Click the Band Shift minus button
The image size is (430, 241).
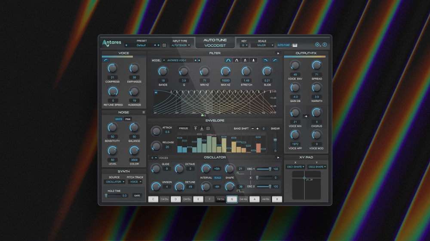coord(252,129)
